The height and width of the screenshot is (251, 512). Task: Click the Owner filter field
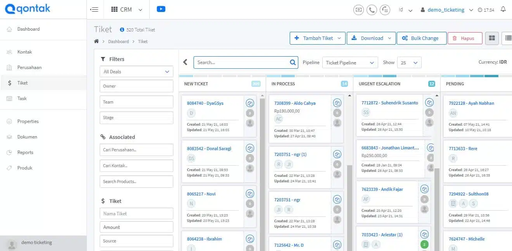(137, 86)
